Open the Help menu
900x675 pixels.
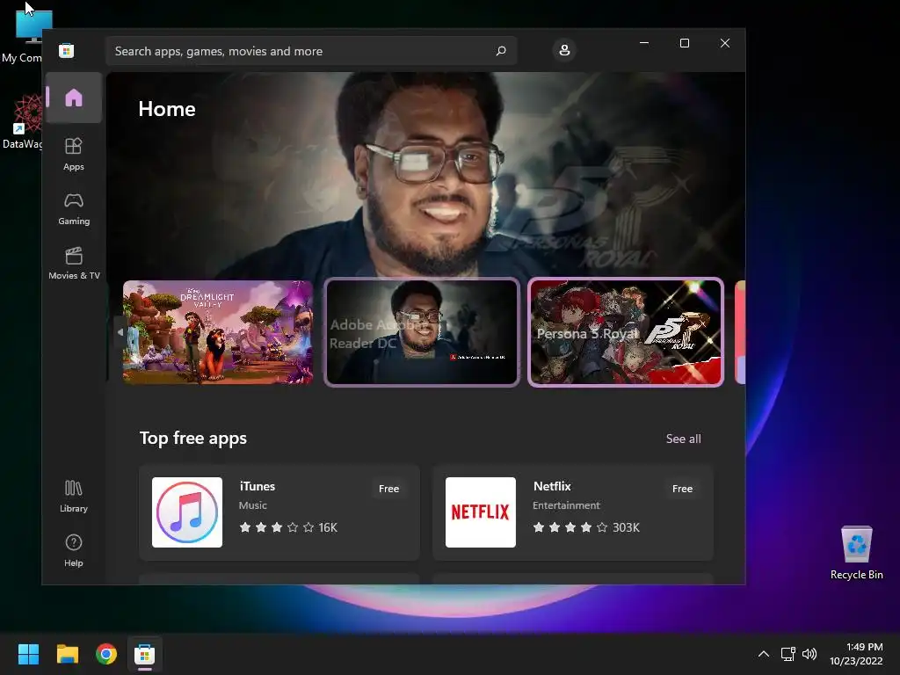(74, 550)
